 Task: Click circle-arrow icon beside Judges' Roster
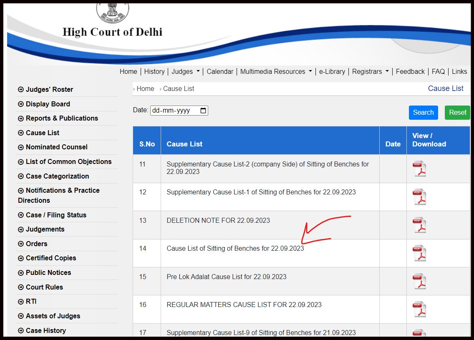21,89
